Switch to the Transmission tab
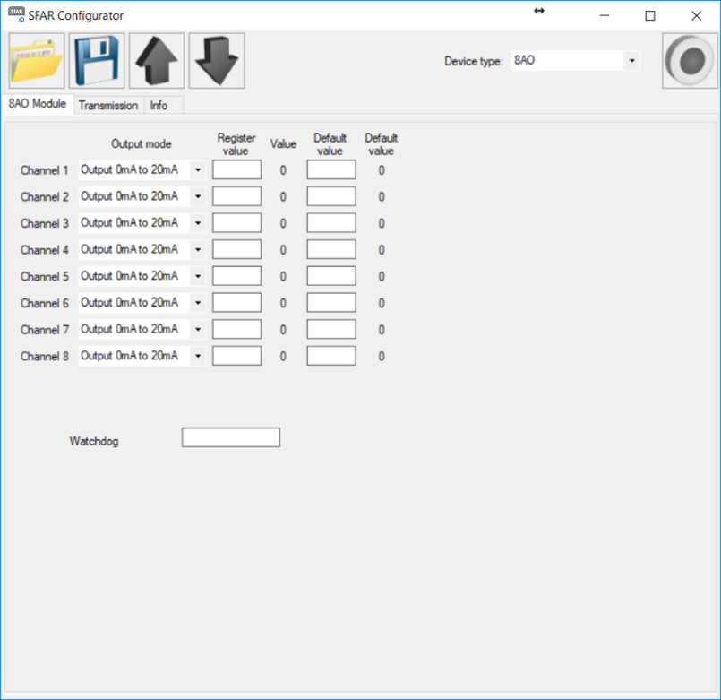This screenshot has width=721, height=700. coord(108,106)
